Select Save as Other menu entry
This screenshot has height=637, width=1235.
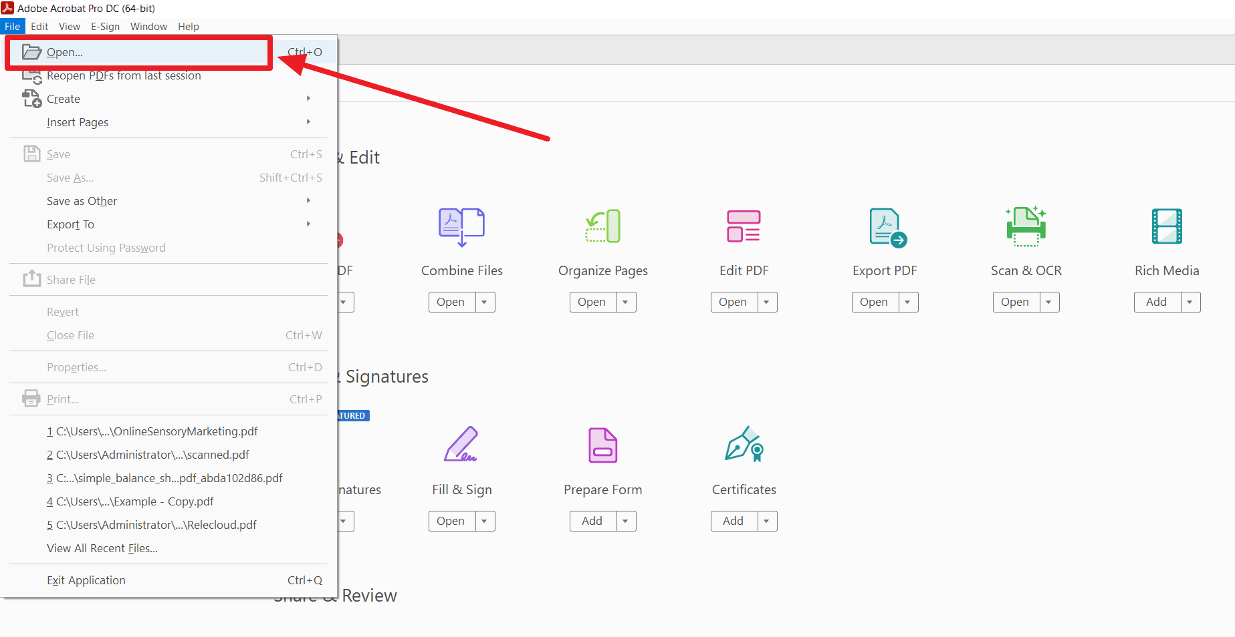click(169, 201)
